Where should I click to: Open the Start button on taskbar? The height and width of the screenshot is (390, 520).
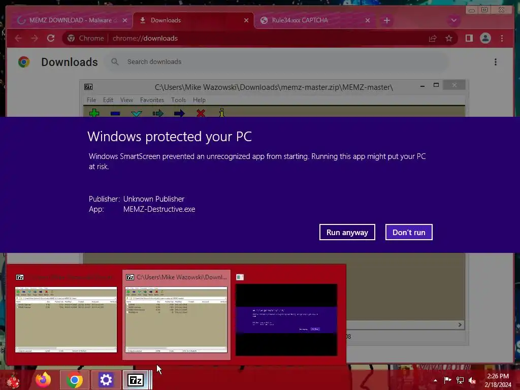point(13,380)
